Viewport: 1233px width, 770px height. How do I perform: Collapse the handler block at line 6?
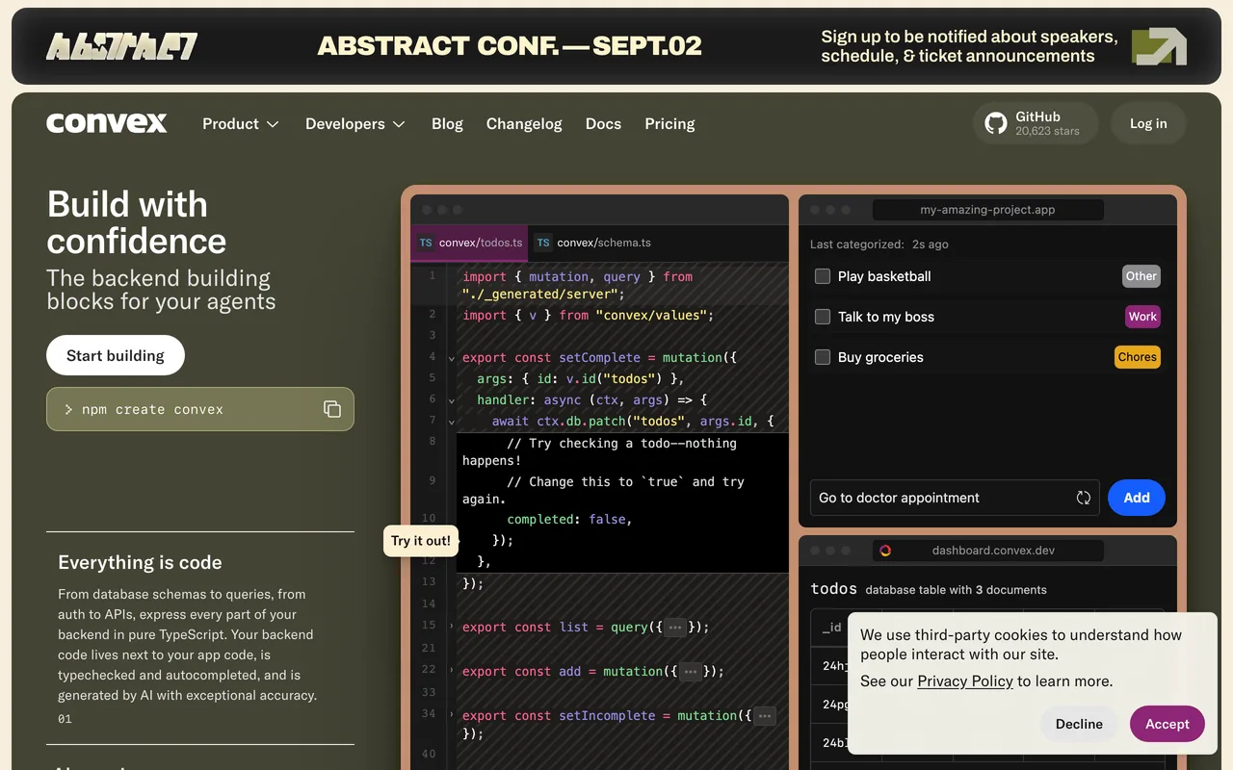(452, 400)
